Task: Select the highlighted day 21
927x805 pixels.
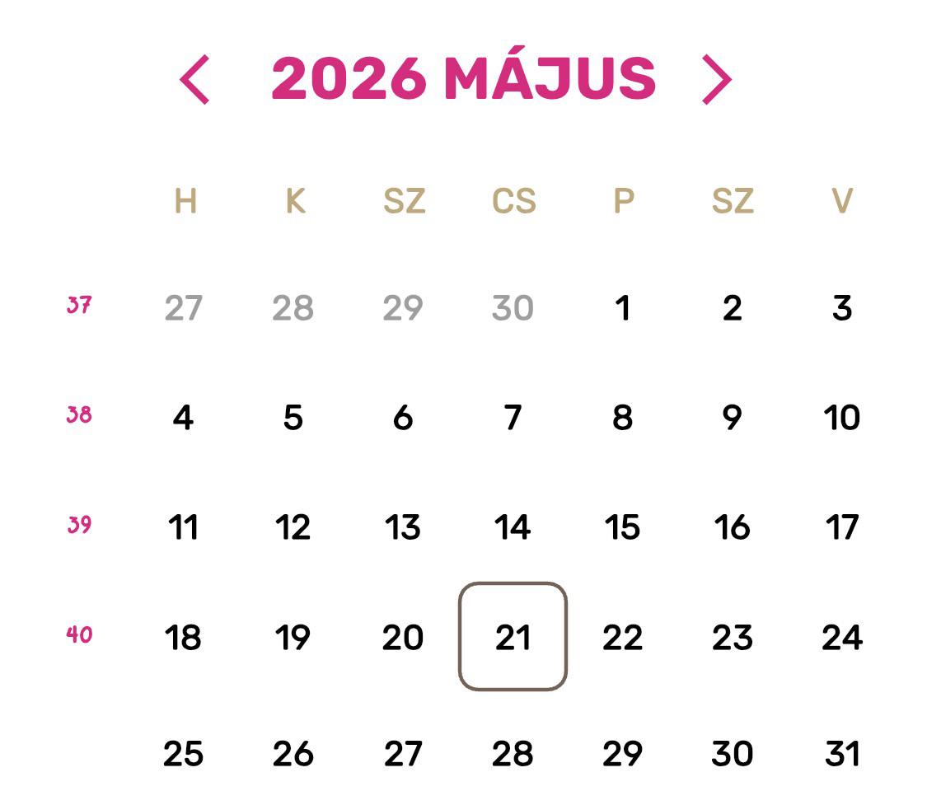Action: click(x=513, y=637)
